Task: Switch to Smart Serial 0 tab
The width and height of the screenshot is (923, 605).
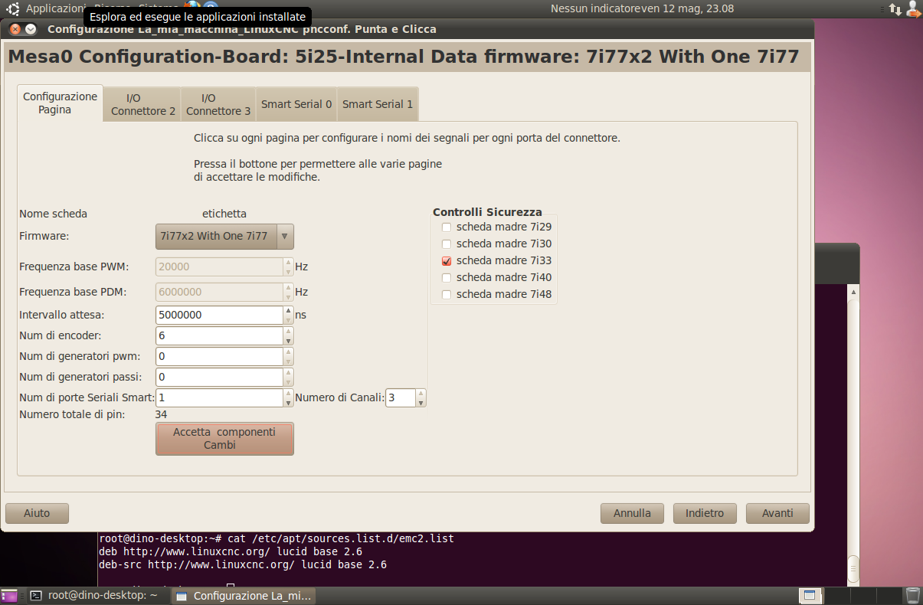Action: (x=296, y=104)
